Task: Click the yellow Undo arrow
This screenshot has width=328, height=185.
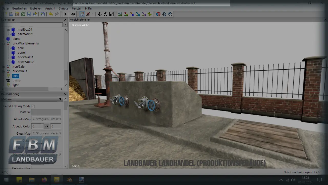Action: pyautogui.click(x=51, y=14)
